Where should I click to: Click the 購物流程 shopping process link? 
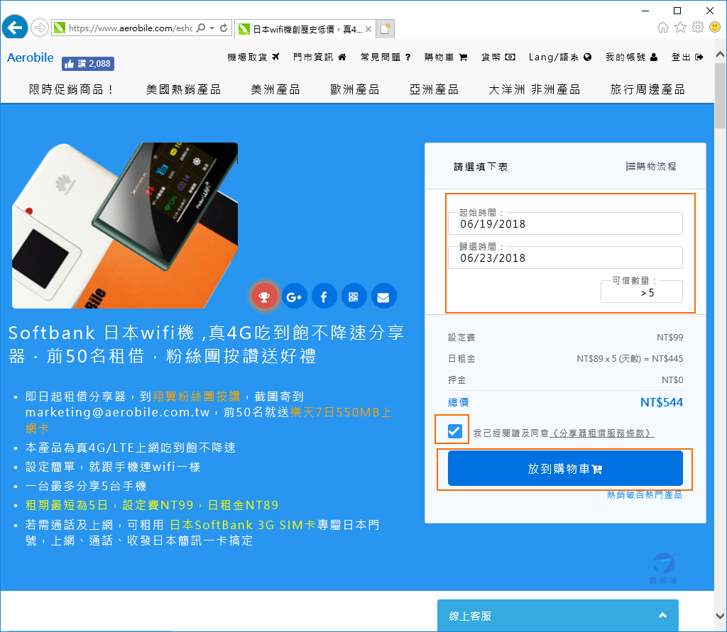coord(651,167)
